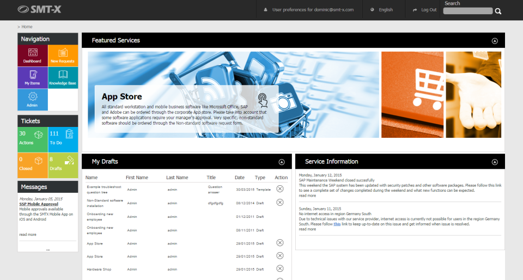Click the Tickets panel header
The width and height of the screenshot is (523, 280).
tap(48, 121)
